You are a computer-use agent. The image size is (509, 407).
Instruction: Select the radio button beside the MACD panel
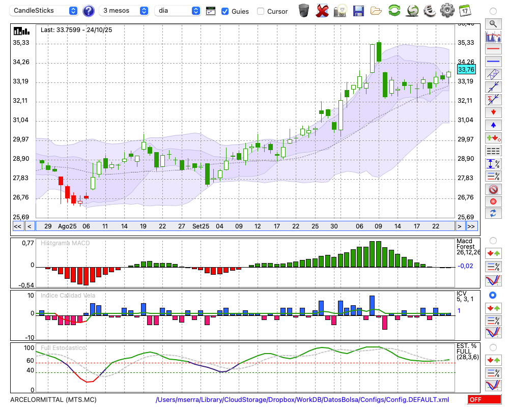(x=493, y=240)
